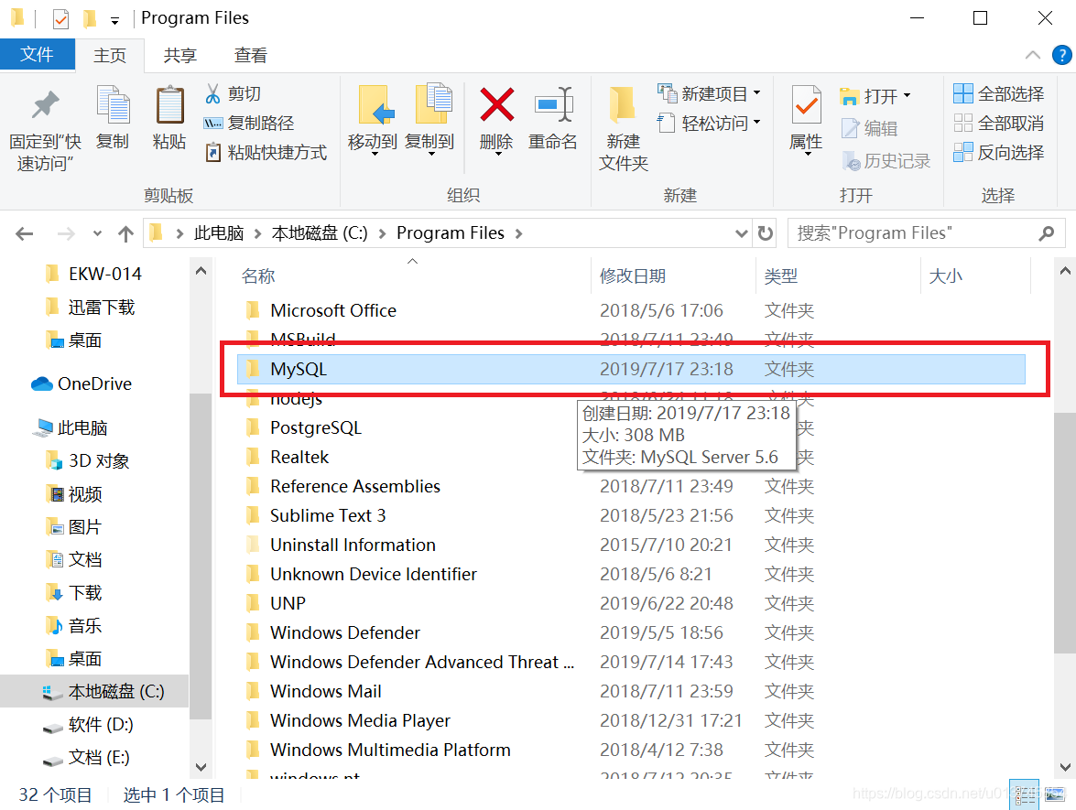Screen dimensions: 1076x810
Task: Open 软件 (D:) drive in sidebar
Action: [x=88, y=724]
